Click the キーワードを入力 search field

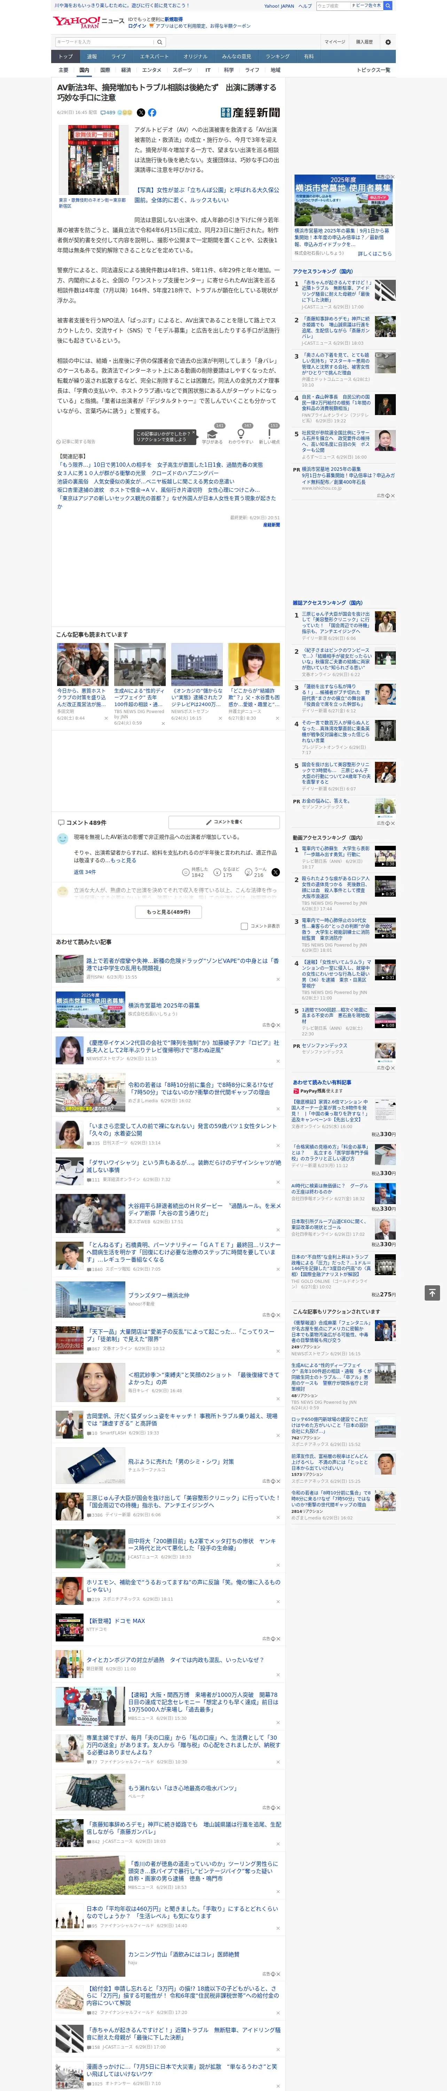[x=104, y=41]
